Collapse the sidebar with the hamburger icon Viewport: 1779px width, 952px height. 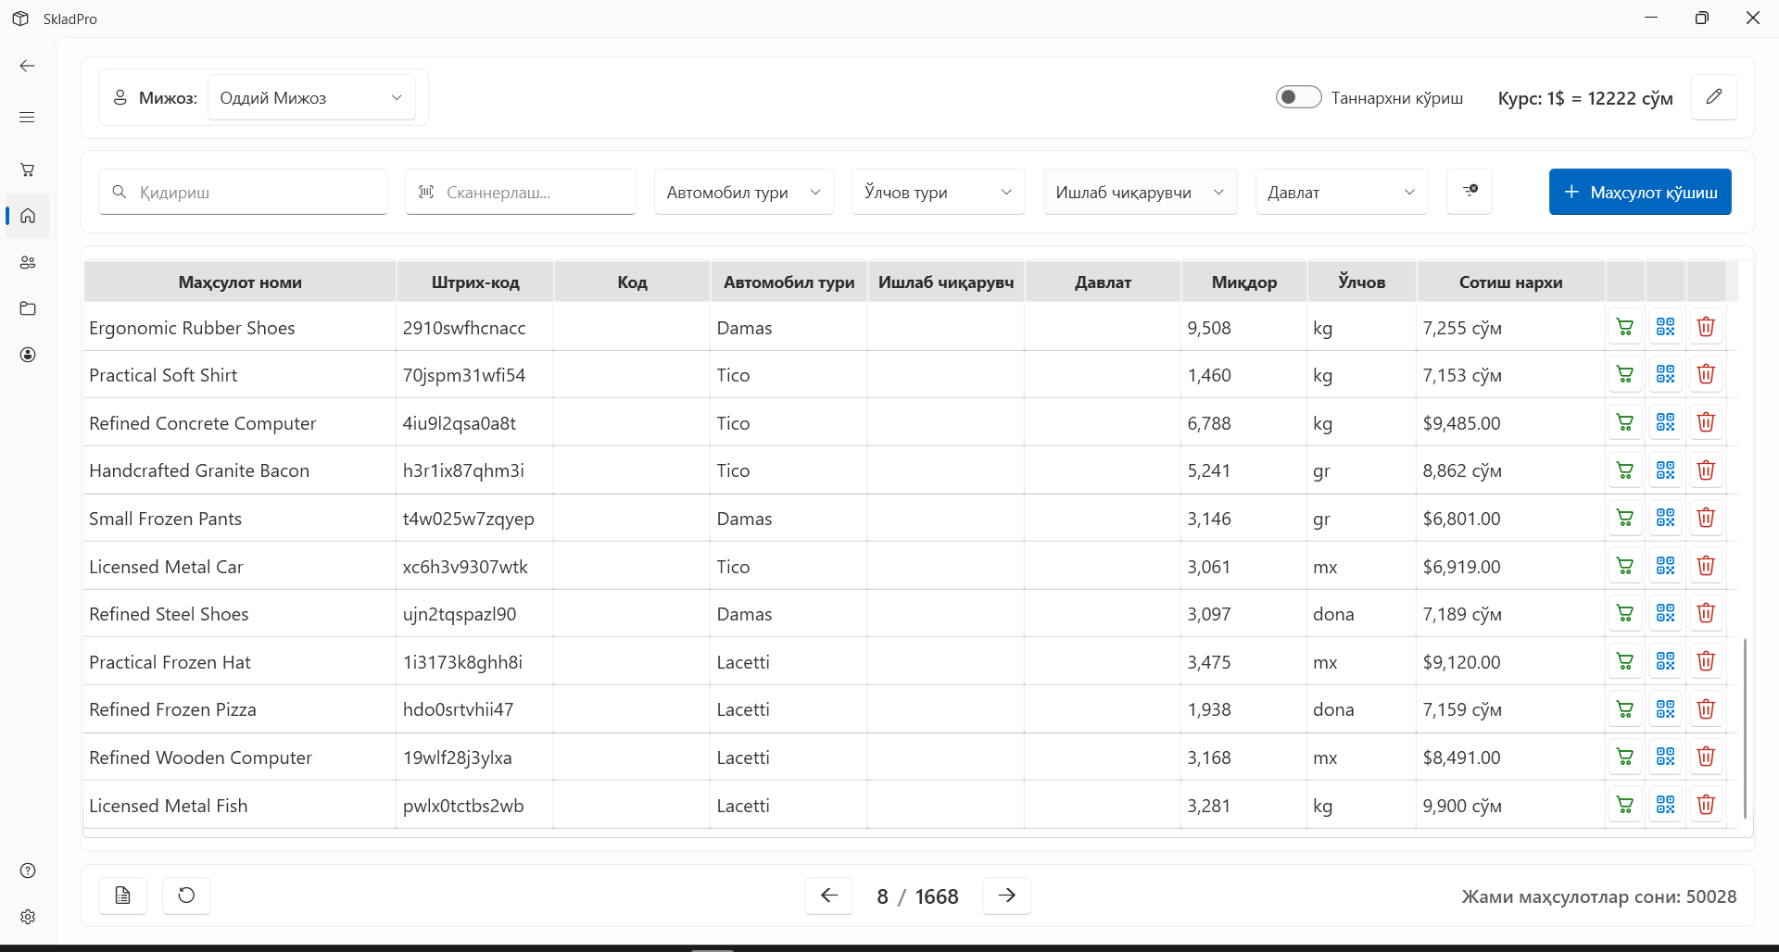[x=26, y=117]
